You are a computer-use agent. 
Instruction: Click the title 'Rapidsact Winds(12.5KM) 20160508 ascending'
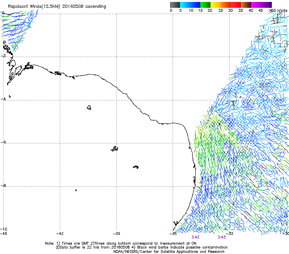point(57,7)
